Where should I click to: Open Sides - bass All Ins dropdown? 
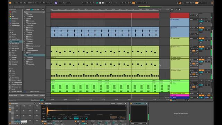194,47
